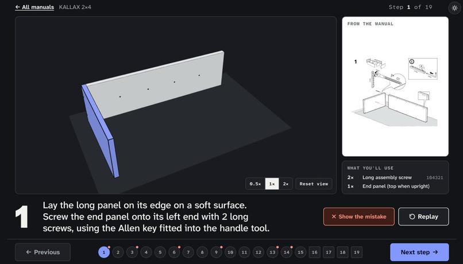Screen dimensions: 463x264
Task: Jump to step 15
Action: pos(300,252)
